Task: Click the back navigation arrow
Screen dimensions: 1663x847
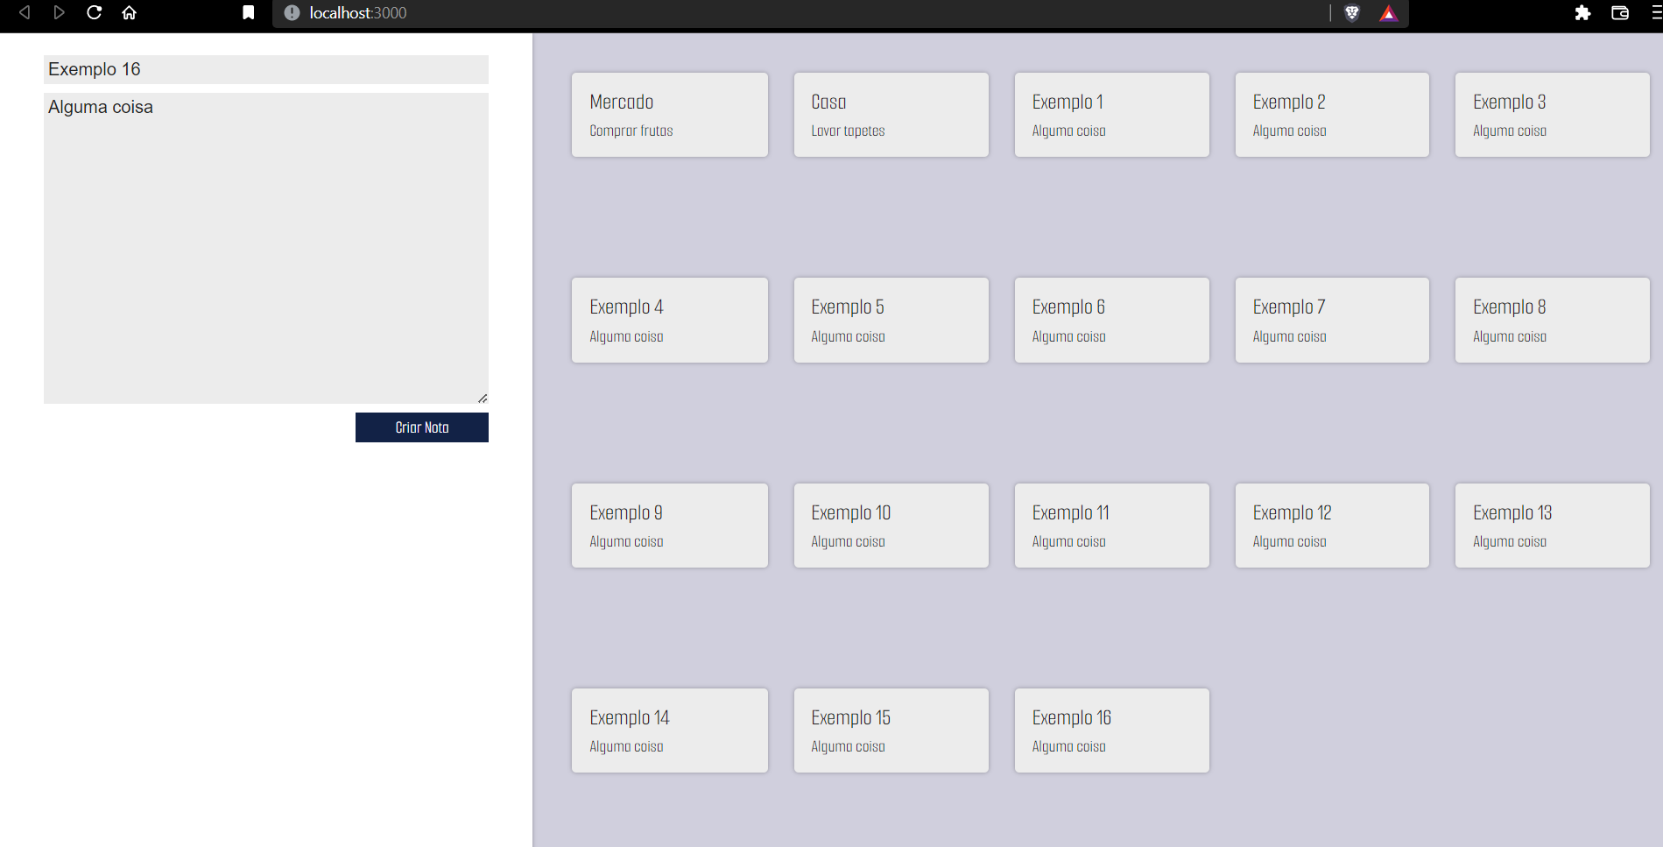Action: coord(24,13)
